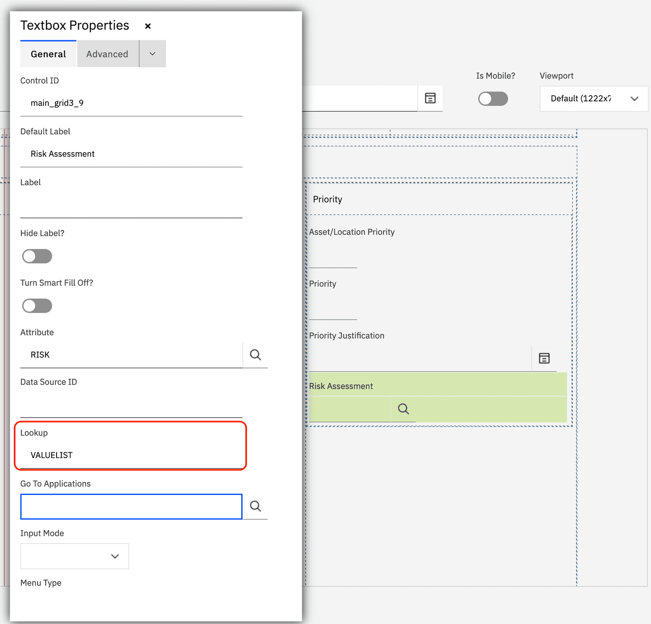
Task: Open the Viewport dropdown
Action: [593, 99]
